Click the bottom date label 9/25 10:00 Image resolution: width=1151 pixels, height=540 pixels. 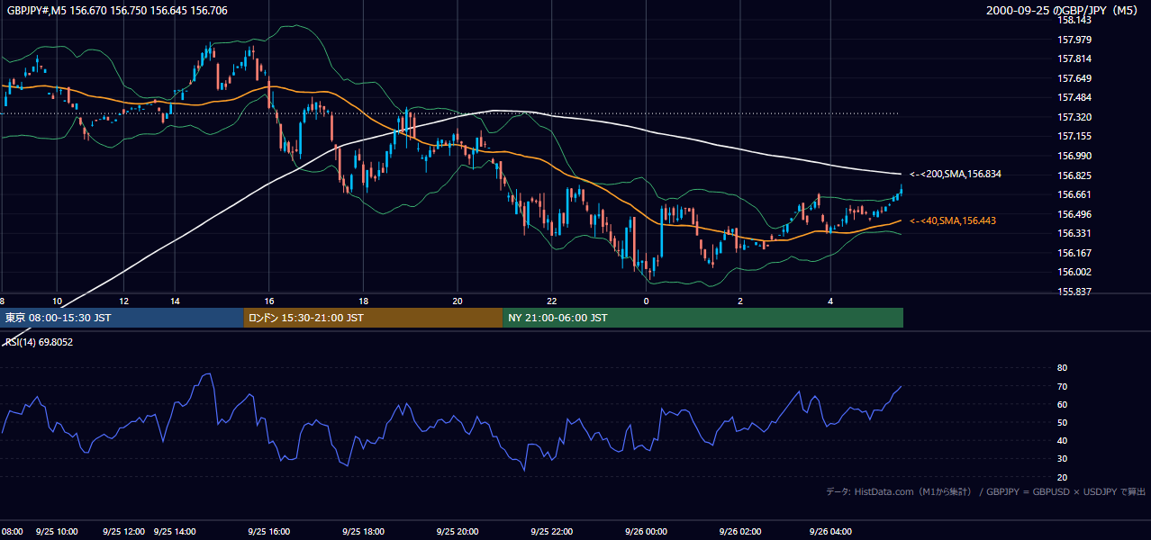pos(57,532)
